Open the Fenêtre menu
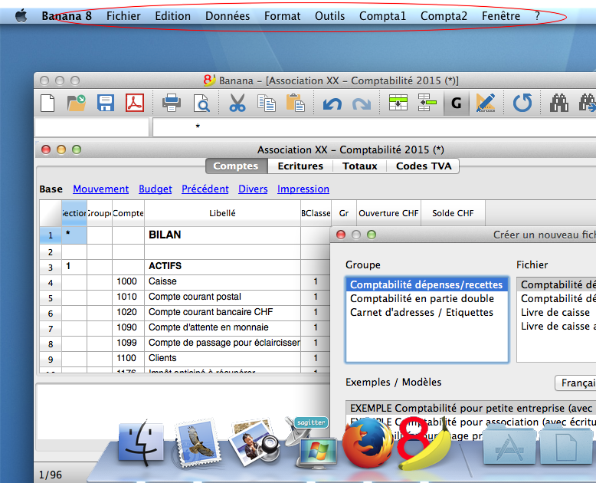This screenshot has height=483, width=596. click(x=500, y=16)
